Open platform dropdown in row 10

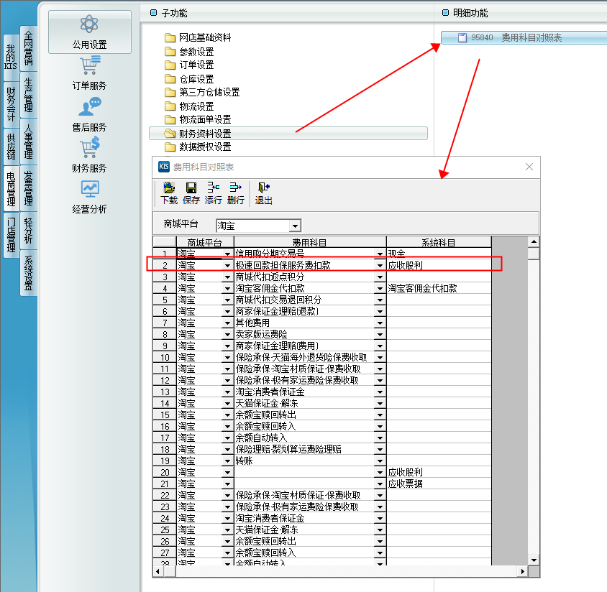(227, 358)
